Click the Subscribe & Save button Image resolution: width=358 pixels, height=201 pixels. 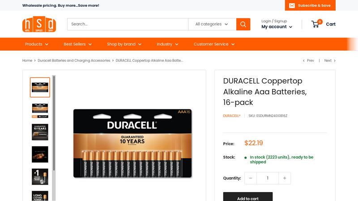coord(310,5)
